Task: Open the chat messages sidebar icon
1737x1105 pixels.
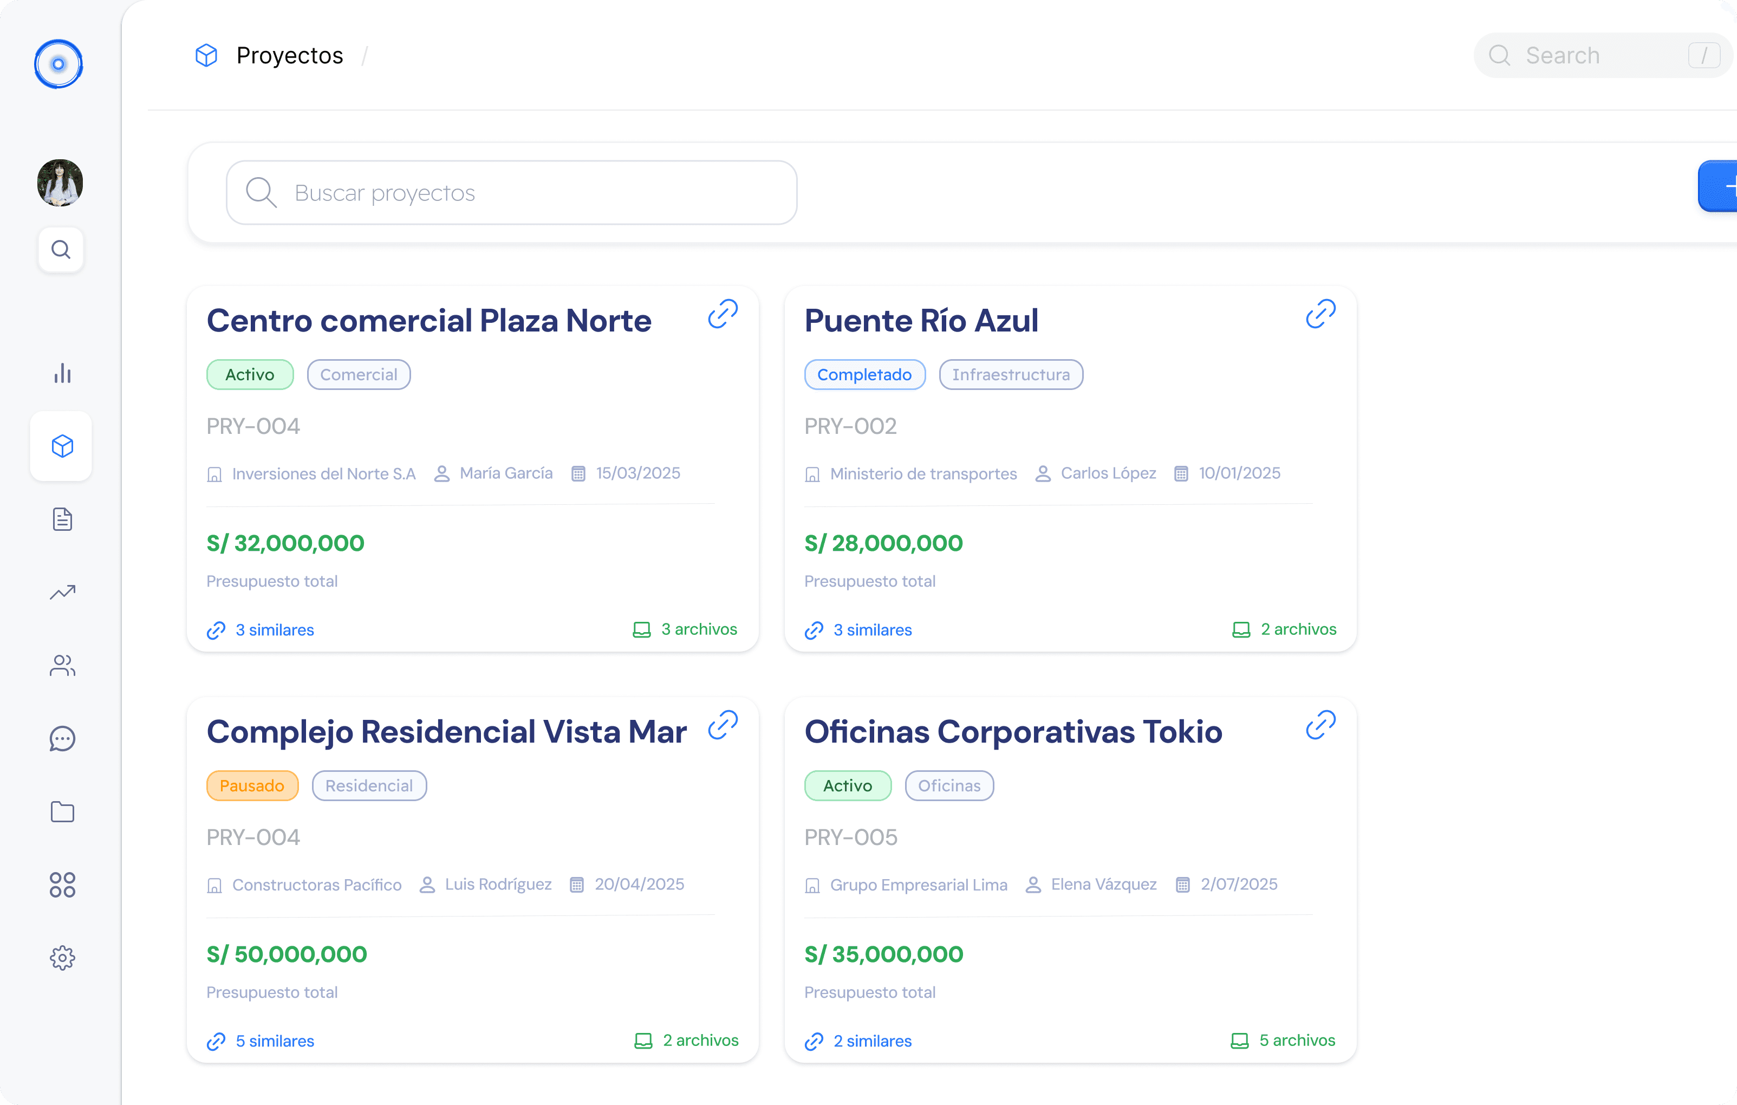Action: coord(62,738)
